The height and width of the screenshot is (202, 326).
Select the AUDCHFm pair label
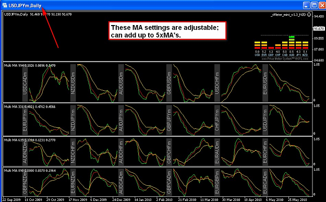121,152
